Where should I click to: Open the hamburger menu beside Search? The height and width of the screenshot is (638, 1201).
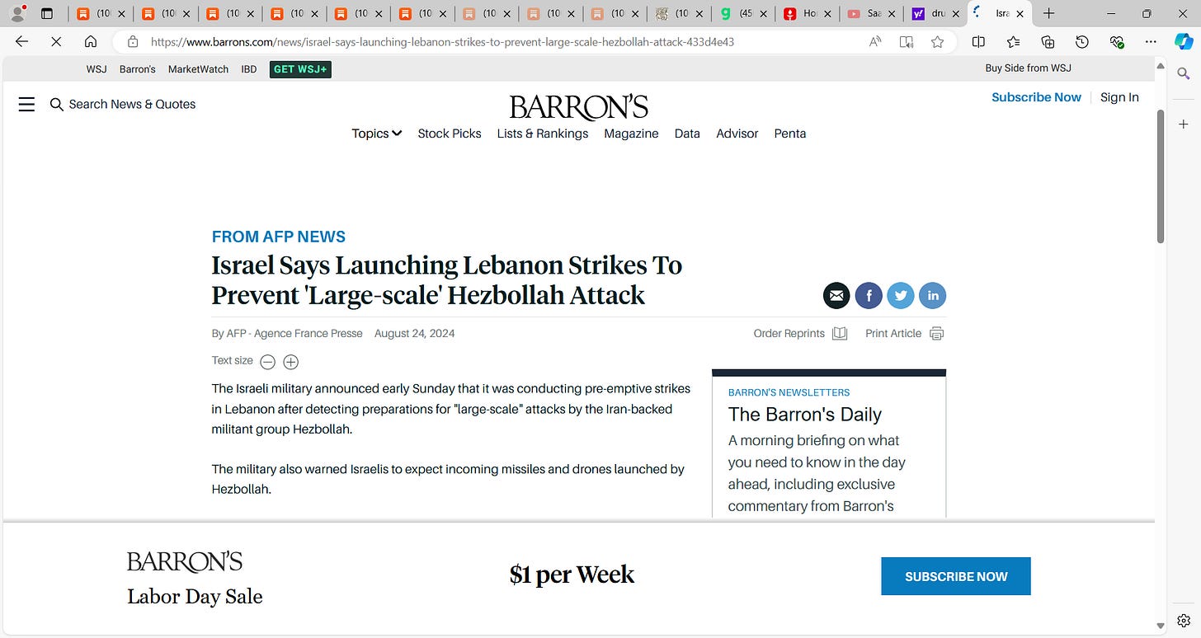click(26, 104)
